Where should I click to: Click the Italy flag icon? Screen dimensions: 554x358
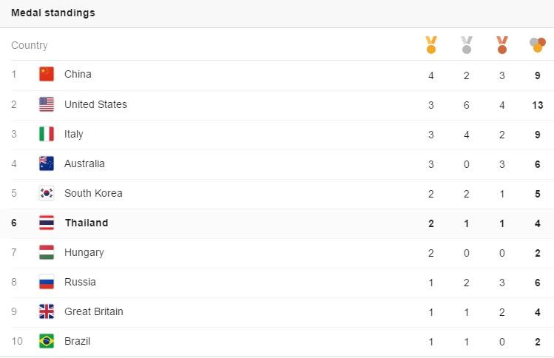(47, 134)
